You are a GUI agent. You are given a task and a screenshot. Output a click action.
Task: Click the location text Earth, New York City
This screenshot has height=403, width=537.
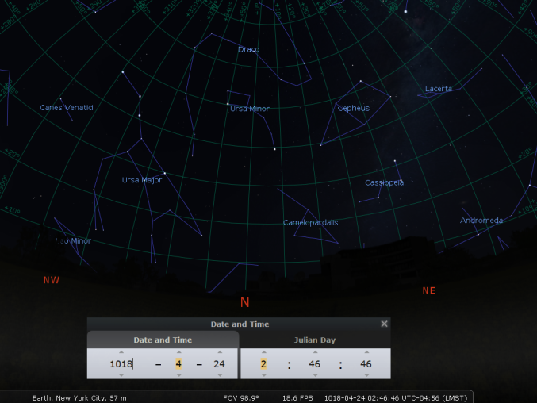(79, 398)
